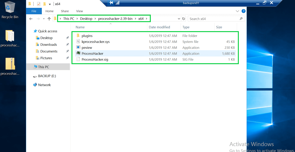
Task: Click the Back navigation arrow
Action: point(31,19)
